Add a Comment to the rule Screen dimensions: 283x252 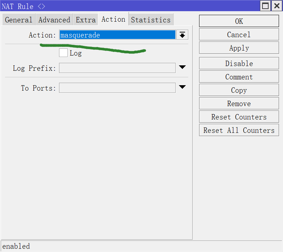coord(239,77)
